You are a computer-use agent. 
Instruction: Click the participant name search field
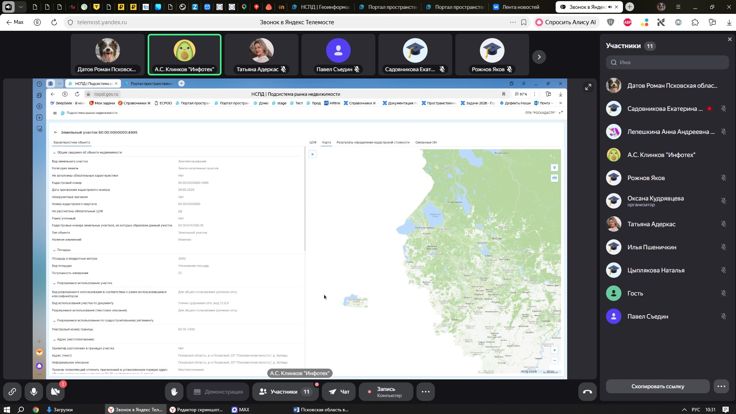point(671,62)
